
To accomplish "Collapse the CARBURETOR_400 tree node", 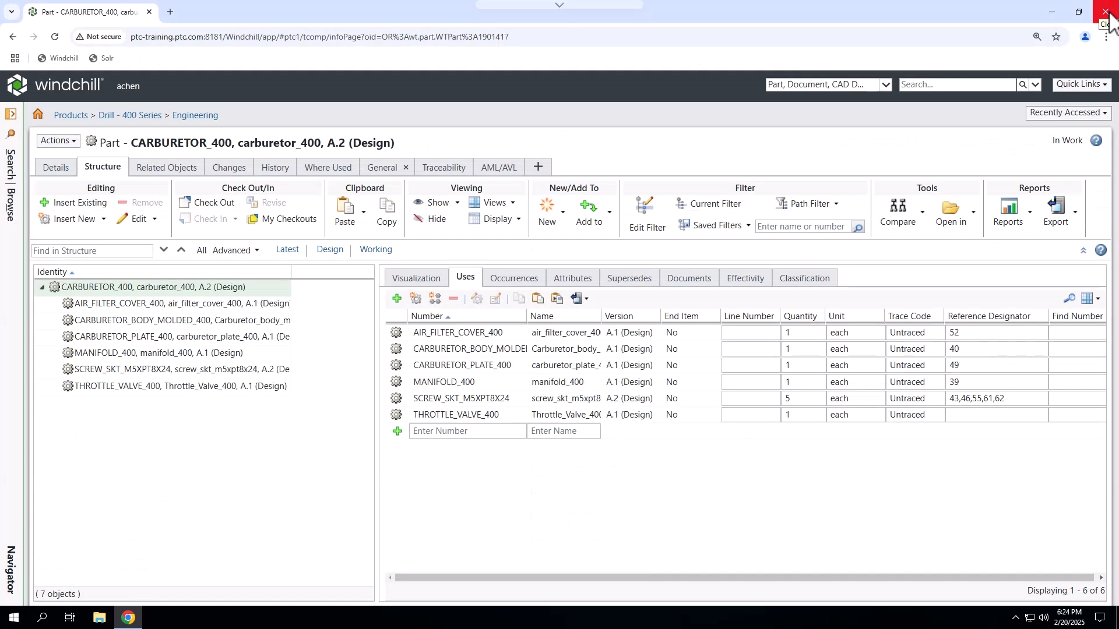I will tap(41, 287).
